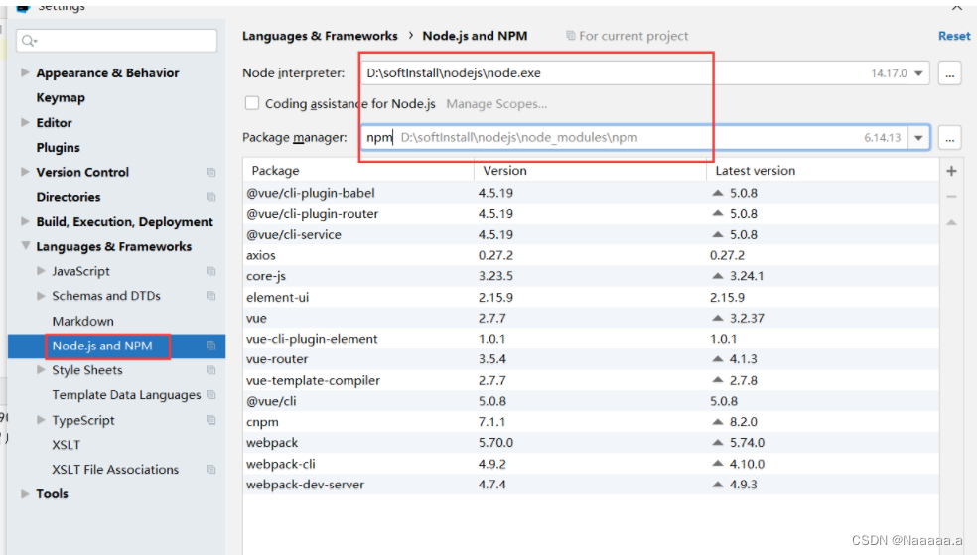Expand Appearance & Behavior section
This screenshot has height=555, width=977.
(x=25, y=72)
